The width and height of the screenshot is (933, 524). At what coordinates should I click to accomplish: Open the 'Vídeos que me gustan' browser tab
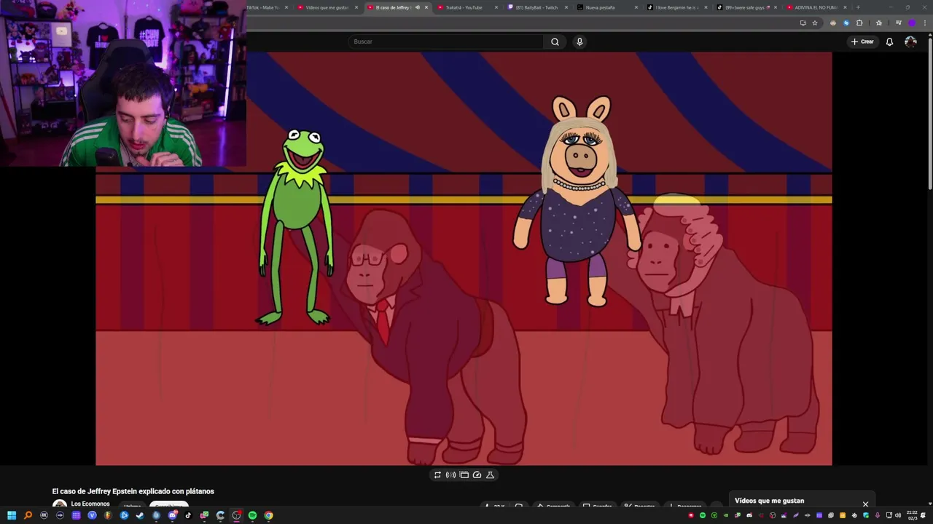[x=327, y=7]
